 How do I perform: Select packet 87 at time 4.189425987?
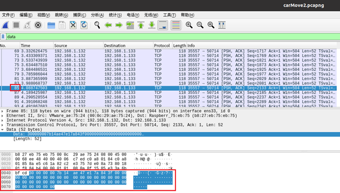tap(168, 93)
